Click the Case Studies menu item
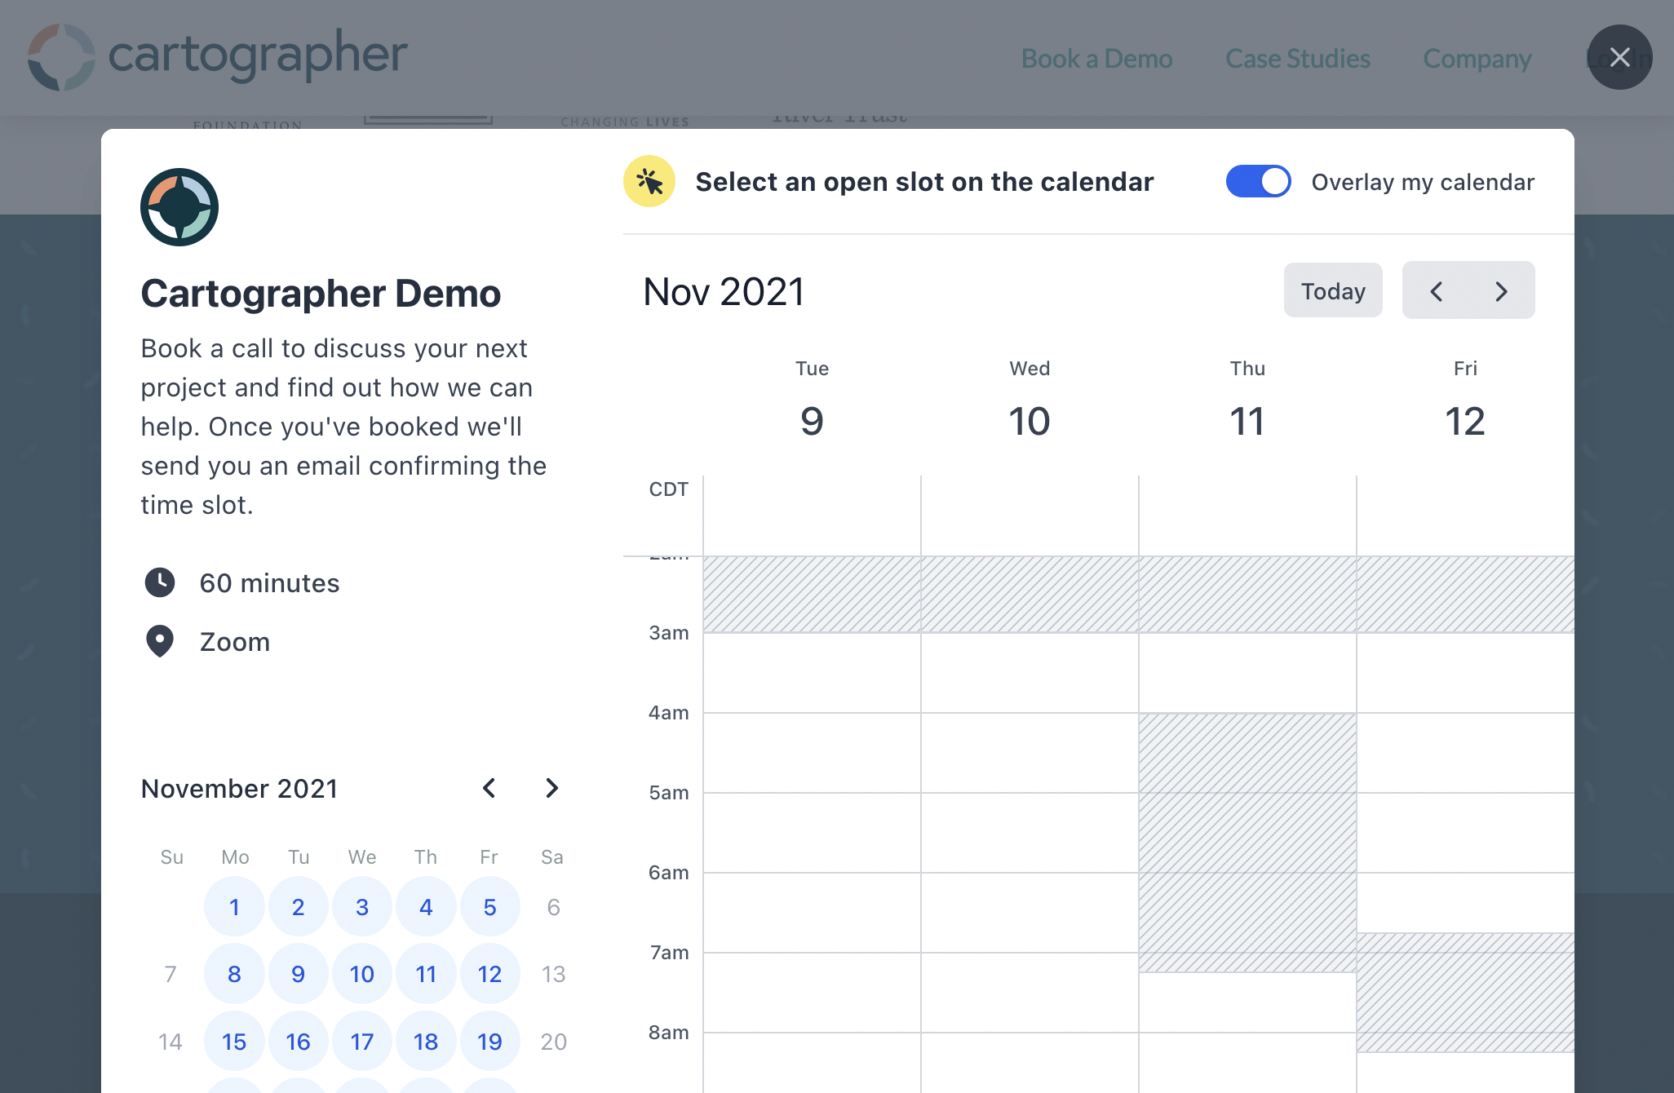The height and width of the screenshot is (1093, 1674). (x=1297, y=56)
